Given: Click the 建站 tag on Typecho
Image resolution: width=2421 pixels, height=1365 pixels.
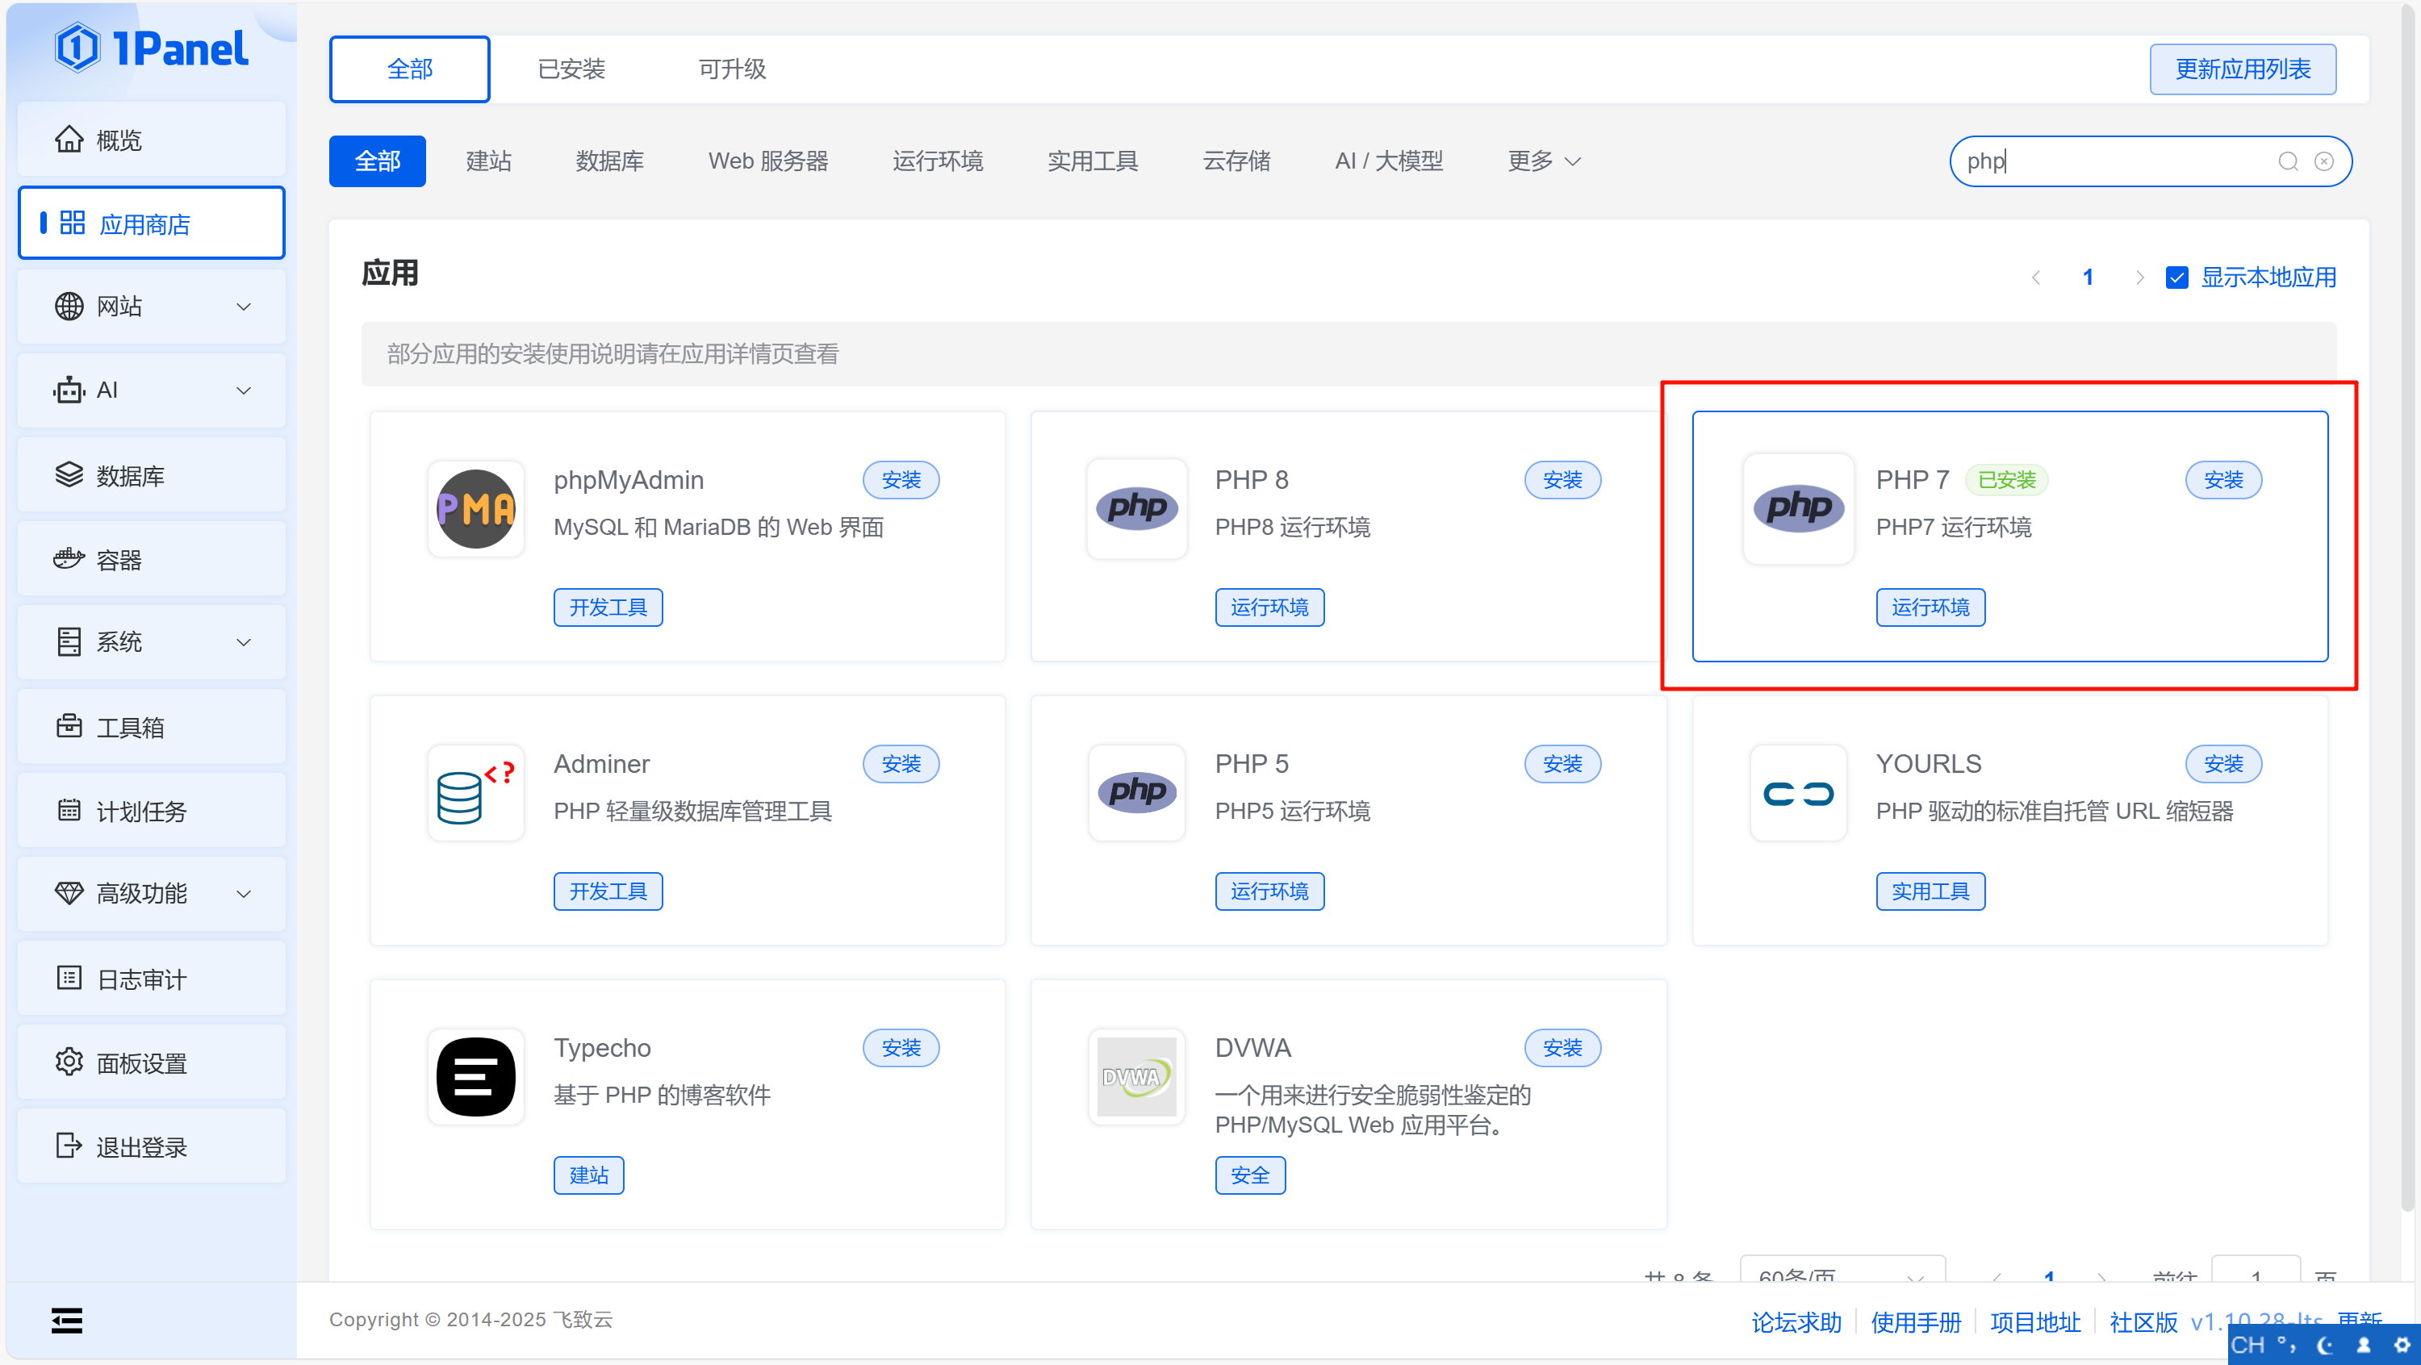Looking at the screenshot, I should pos(589,1175).
